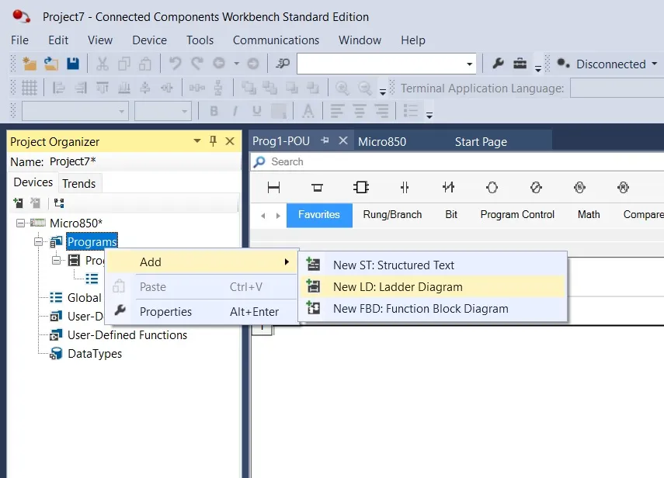Toggle the grid icon in the layout toolbar
Viewport: 664px width, 478px height.
[x=30, y=88]
